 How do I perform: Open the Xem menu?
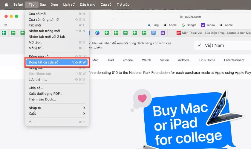point(54,4)
